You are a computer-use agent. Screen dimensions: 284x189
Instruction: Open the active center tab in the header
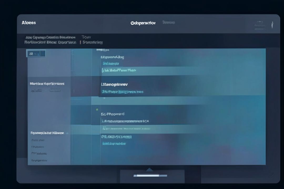tap(143, 23)
